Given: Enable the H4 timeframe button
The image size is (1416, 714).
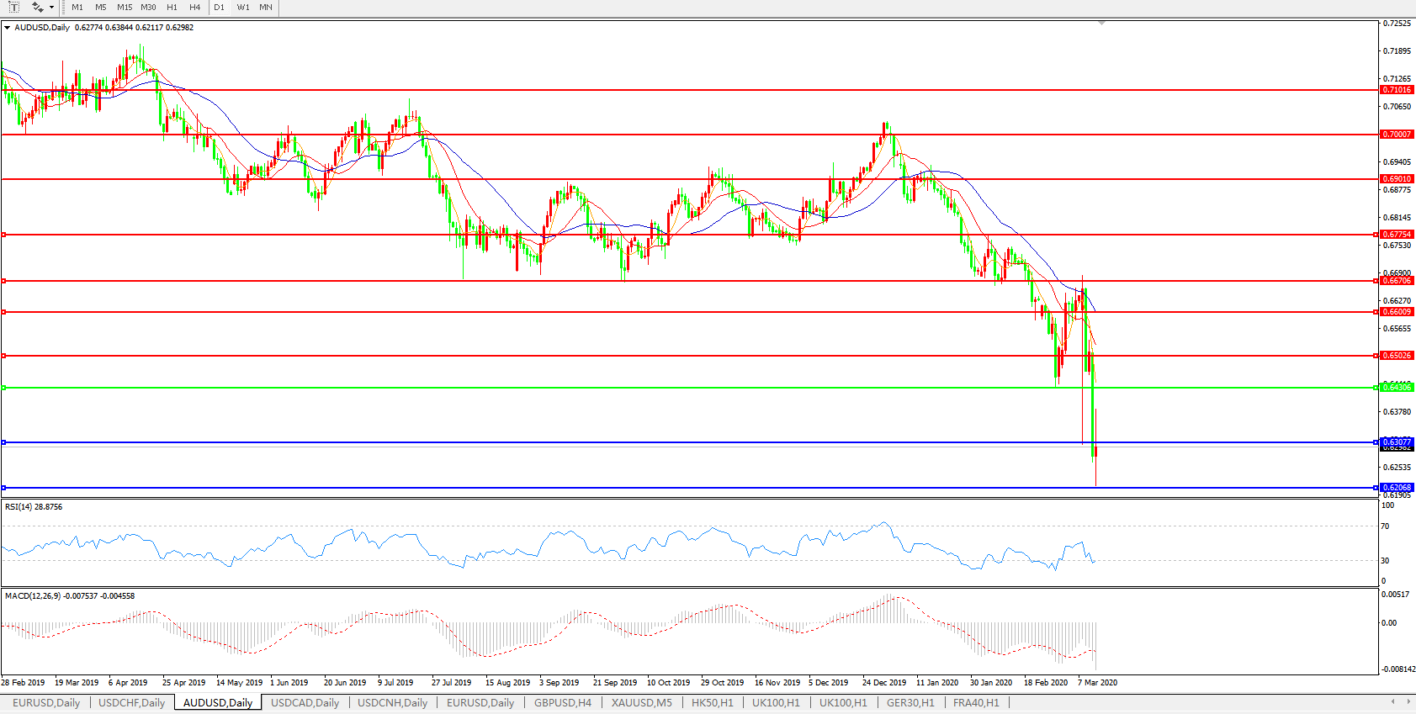Looking at the screenshot, I should pos(194,7).
